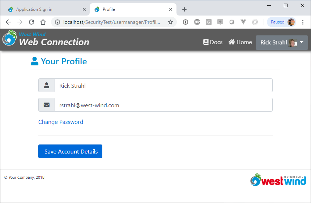311x203 pixels.
Task: Open the gray G extension icon
Action: tap(208, 22)
